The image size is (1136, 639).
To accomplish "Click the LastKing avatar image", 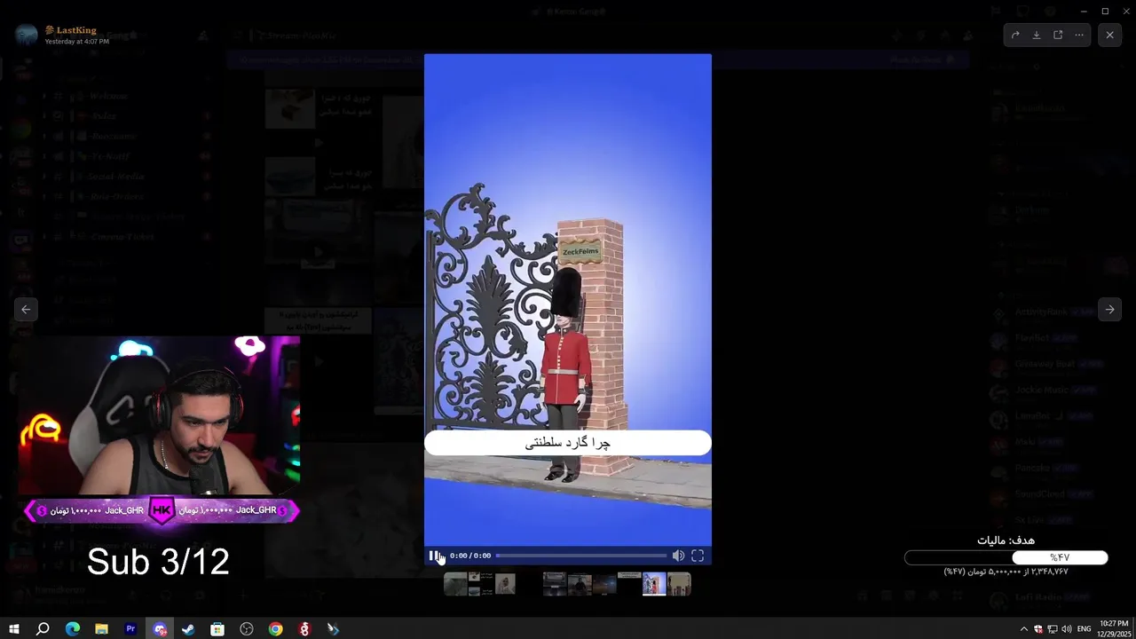I will tap(27, 35).
